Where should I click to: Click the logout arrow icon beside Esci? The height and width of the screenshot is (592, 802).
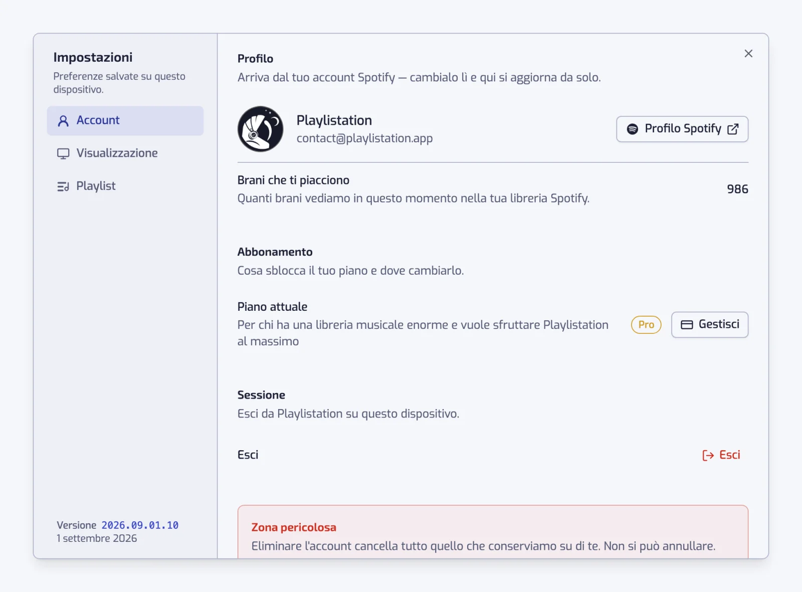(708, 455)
